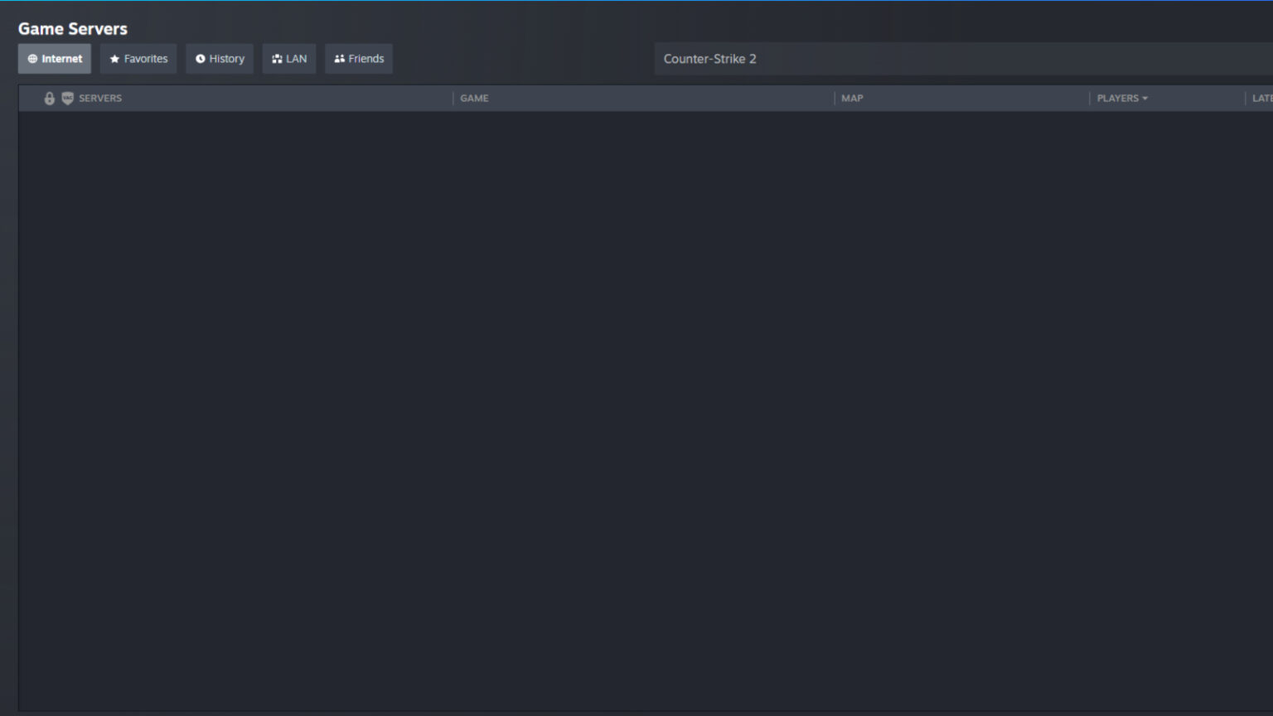Image resolution: width=1273 pixels, height=716 pixels.
Task: Click the VAC shield icon in the header row
Action: coord(67,98)
